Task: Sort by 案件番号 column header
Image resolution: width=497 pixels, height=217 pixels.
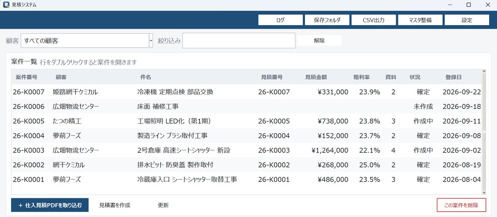Action: pyautogui.click(x=27, y=77)
